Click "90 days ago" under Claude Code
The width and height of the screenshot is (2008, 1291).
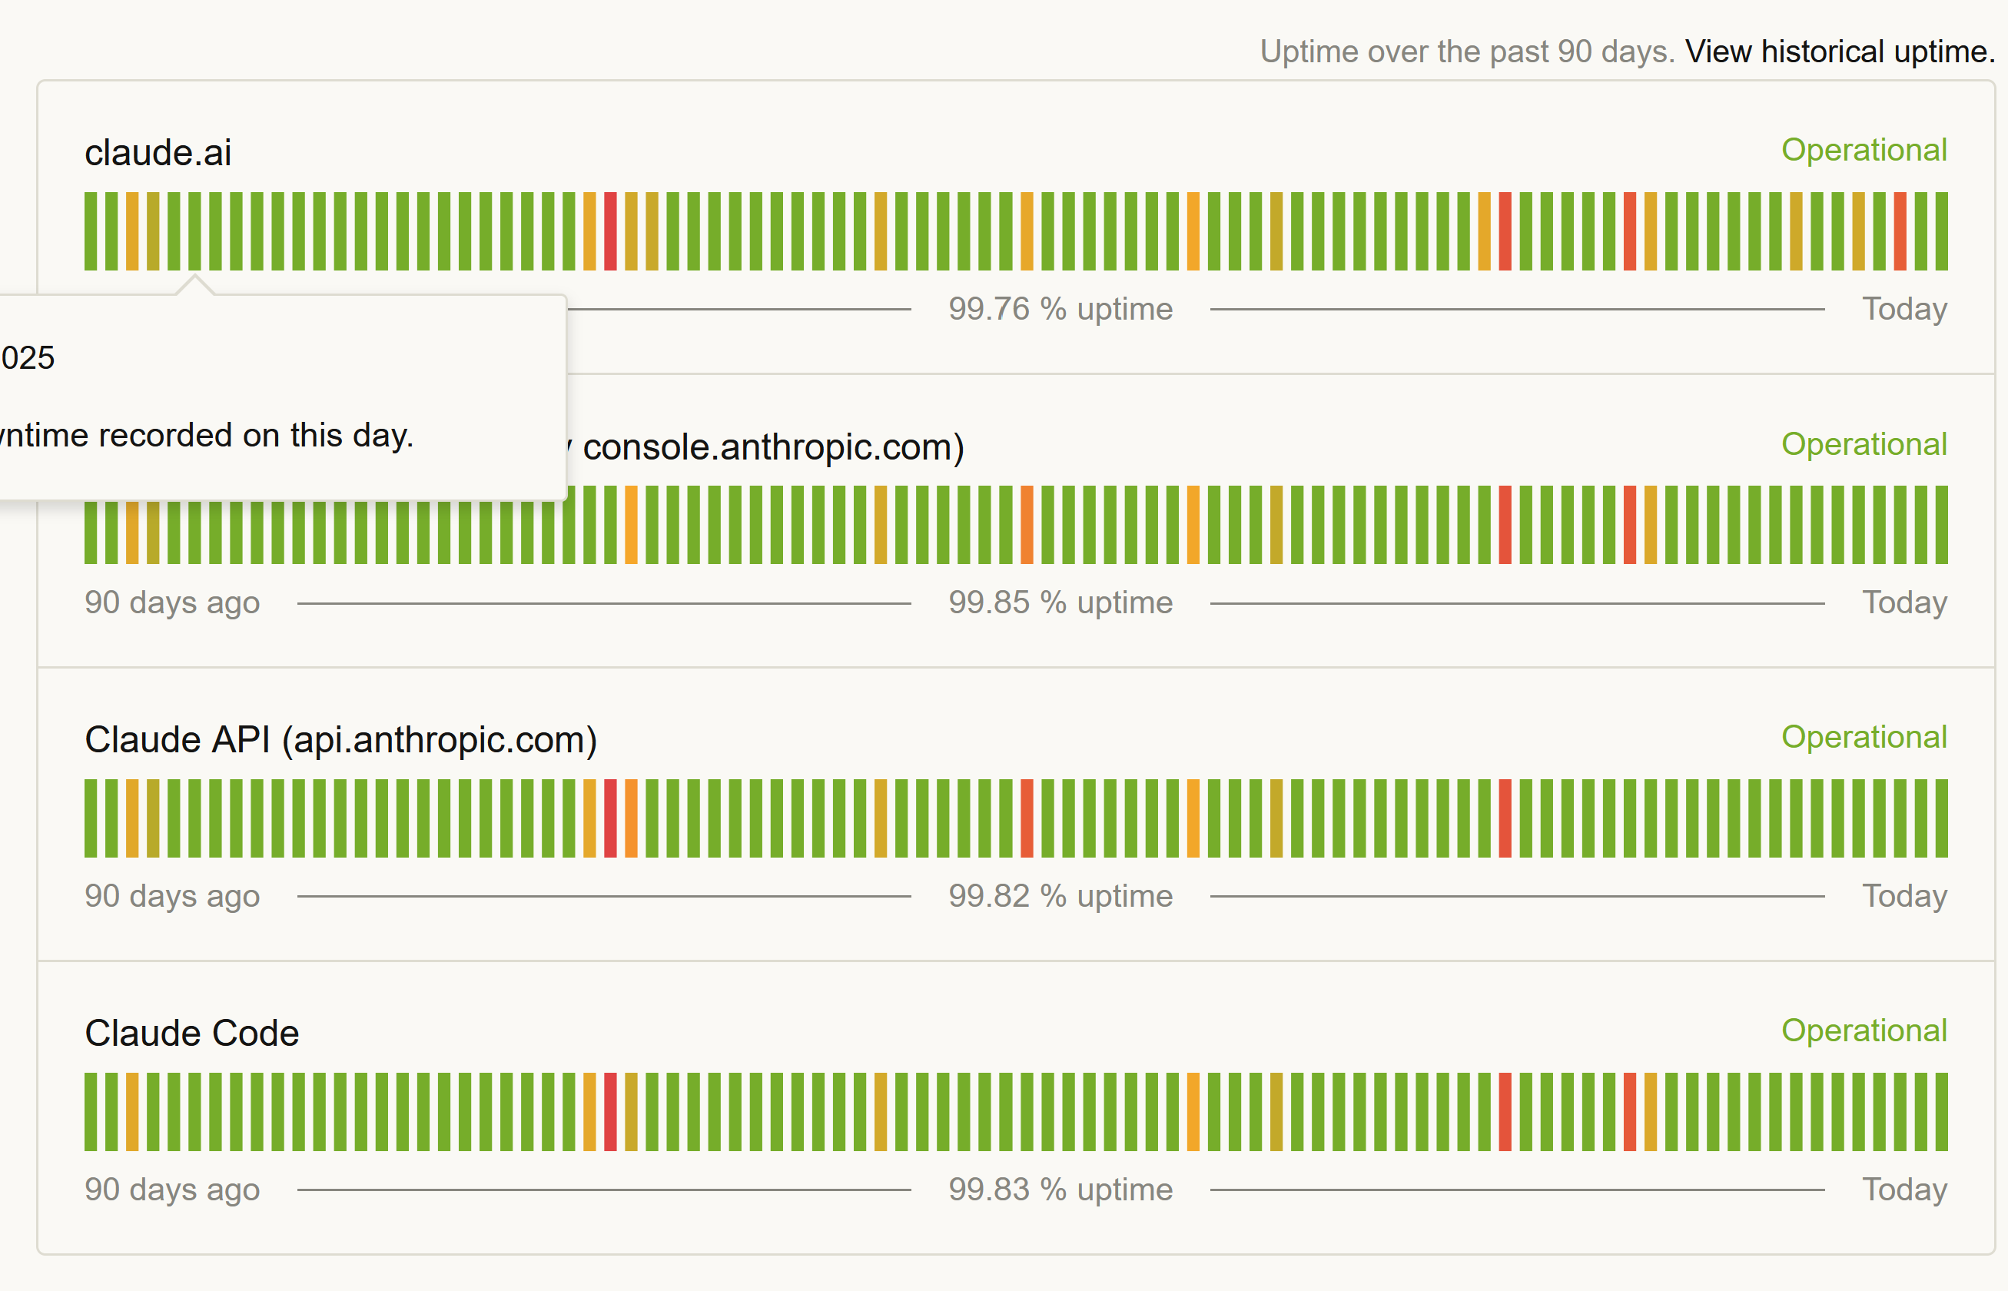point(172,1190)
